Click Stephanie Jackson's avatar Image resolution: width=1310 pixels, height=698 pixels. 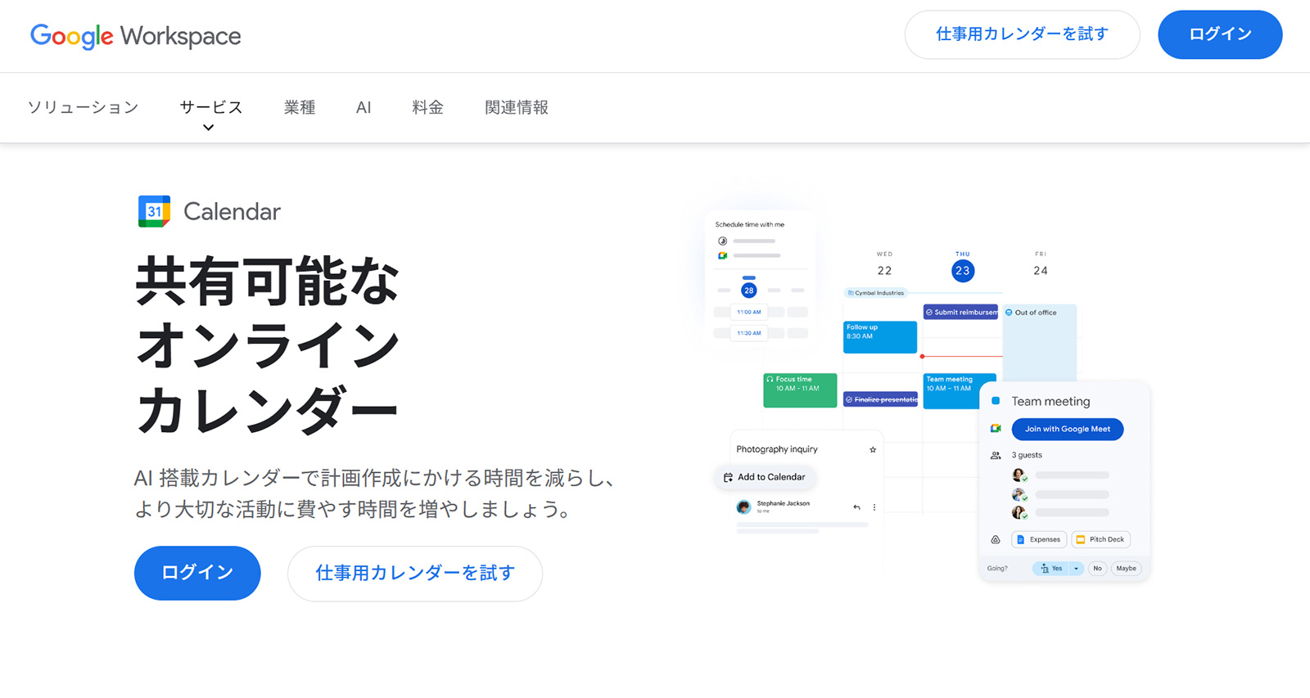pos(743,507)
